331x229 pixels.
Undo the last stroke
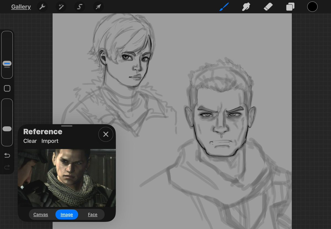coord(7,156)
